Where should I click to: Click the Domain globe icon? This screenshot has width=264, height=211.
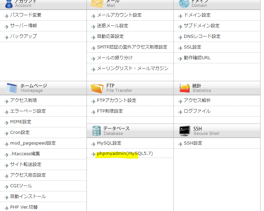[184, 3]
